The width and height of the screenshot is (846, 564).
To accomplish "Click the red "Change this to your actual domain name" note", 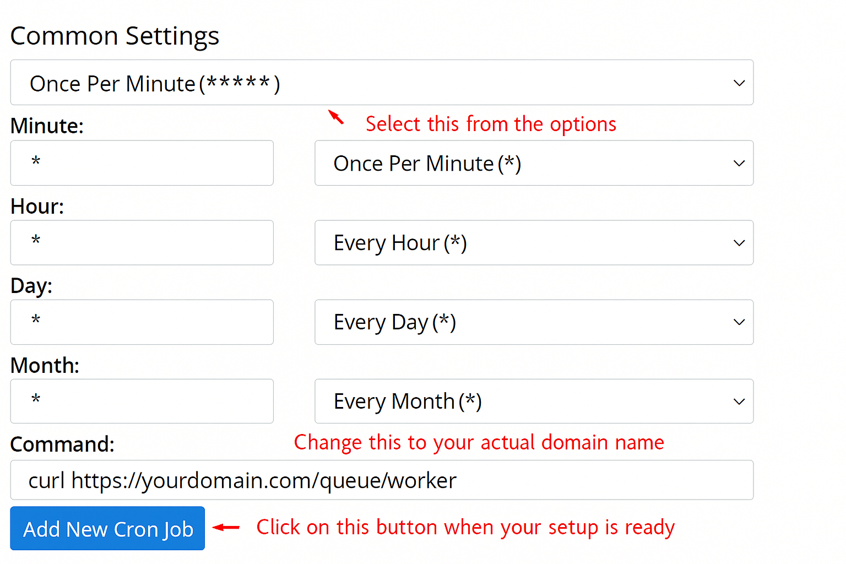I will coord(479,443).
